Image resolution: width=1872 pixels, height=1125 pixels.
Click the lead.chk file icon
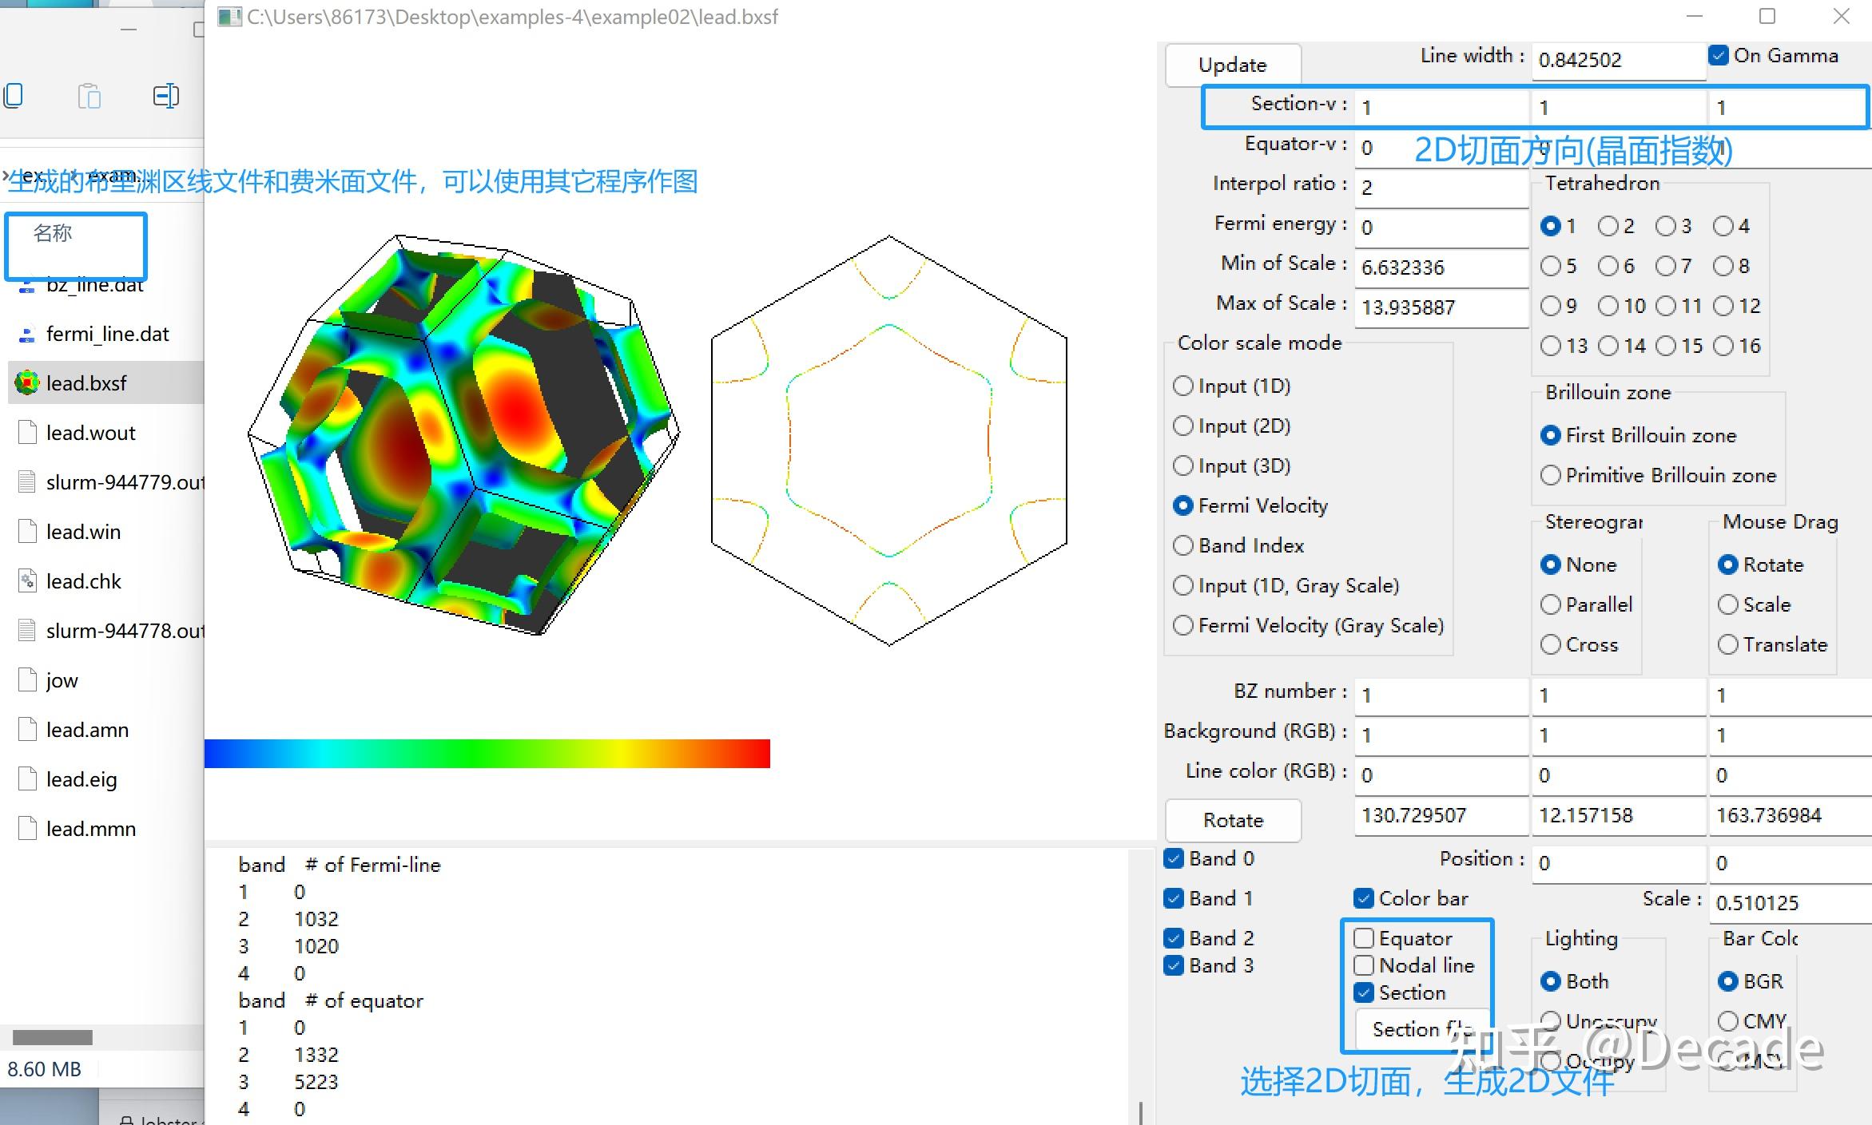[27, 581]
